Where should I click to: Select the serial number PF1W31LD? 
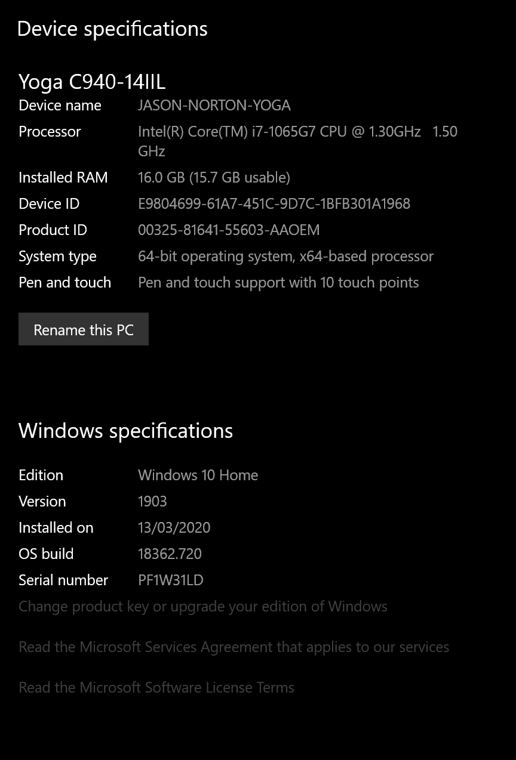pos(170,580)
